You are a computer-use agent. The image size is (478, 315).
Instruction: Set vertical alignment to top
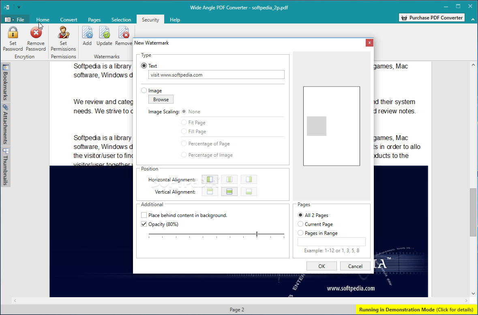click(210, 192)
